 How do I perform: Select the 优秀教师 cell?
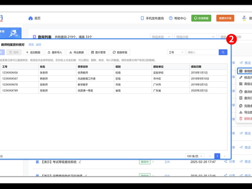point(95,73)
